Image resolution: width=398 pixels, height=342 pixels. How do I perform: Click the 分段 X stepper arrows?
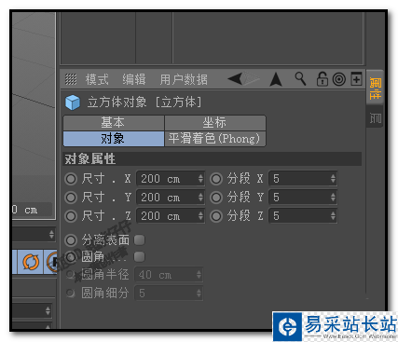pyautogui.click(x=333, y=179)
